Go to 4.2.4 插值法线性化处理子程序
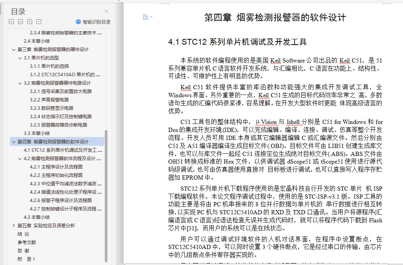Image resolution: width=403 pixels, height=265 pixels. 66,192
